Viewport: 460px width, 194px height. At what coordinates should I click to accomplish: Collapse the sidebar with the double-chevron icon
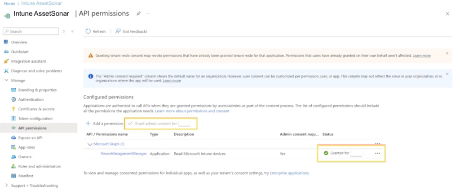[72, 31]
